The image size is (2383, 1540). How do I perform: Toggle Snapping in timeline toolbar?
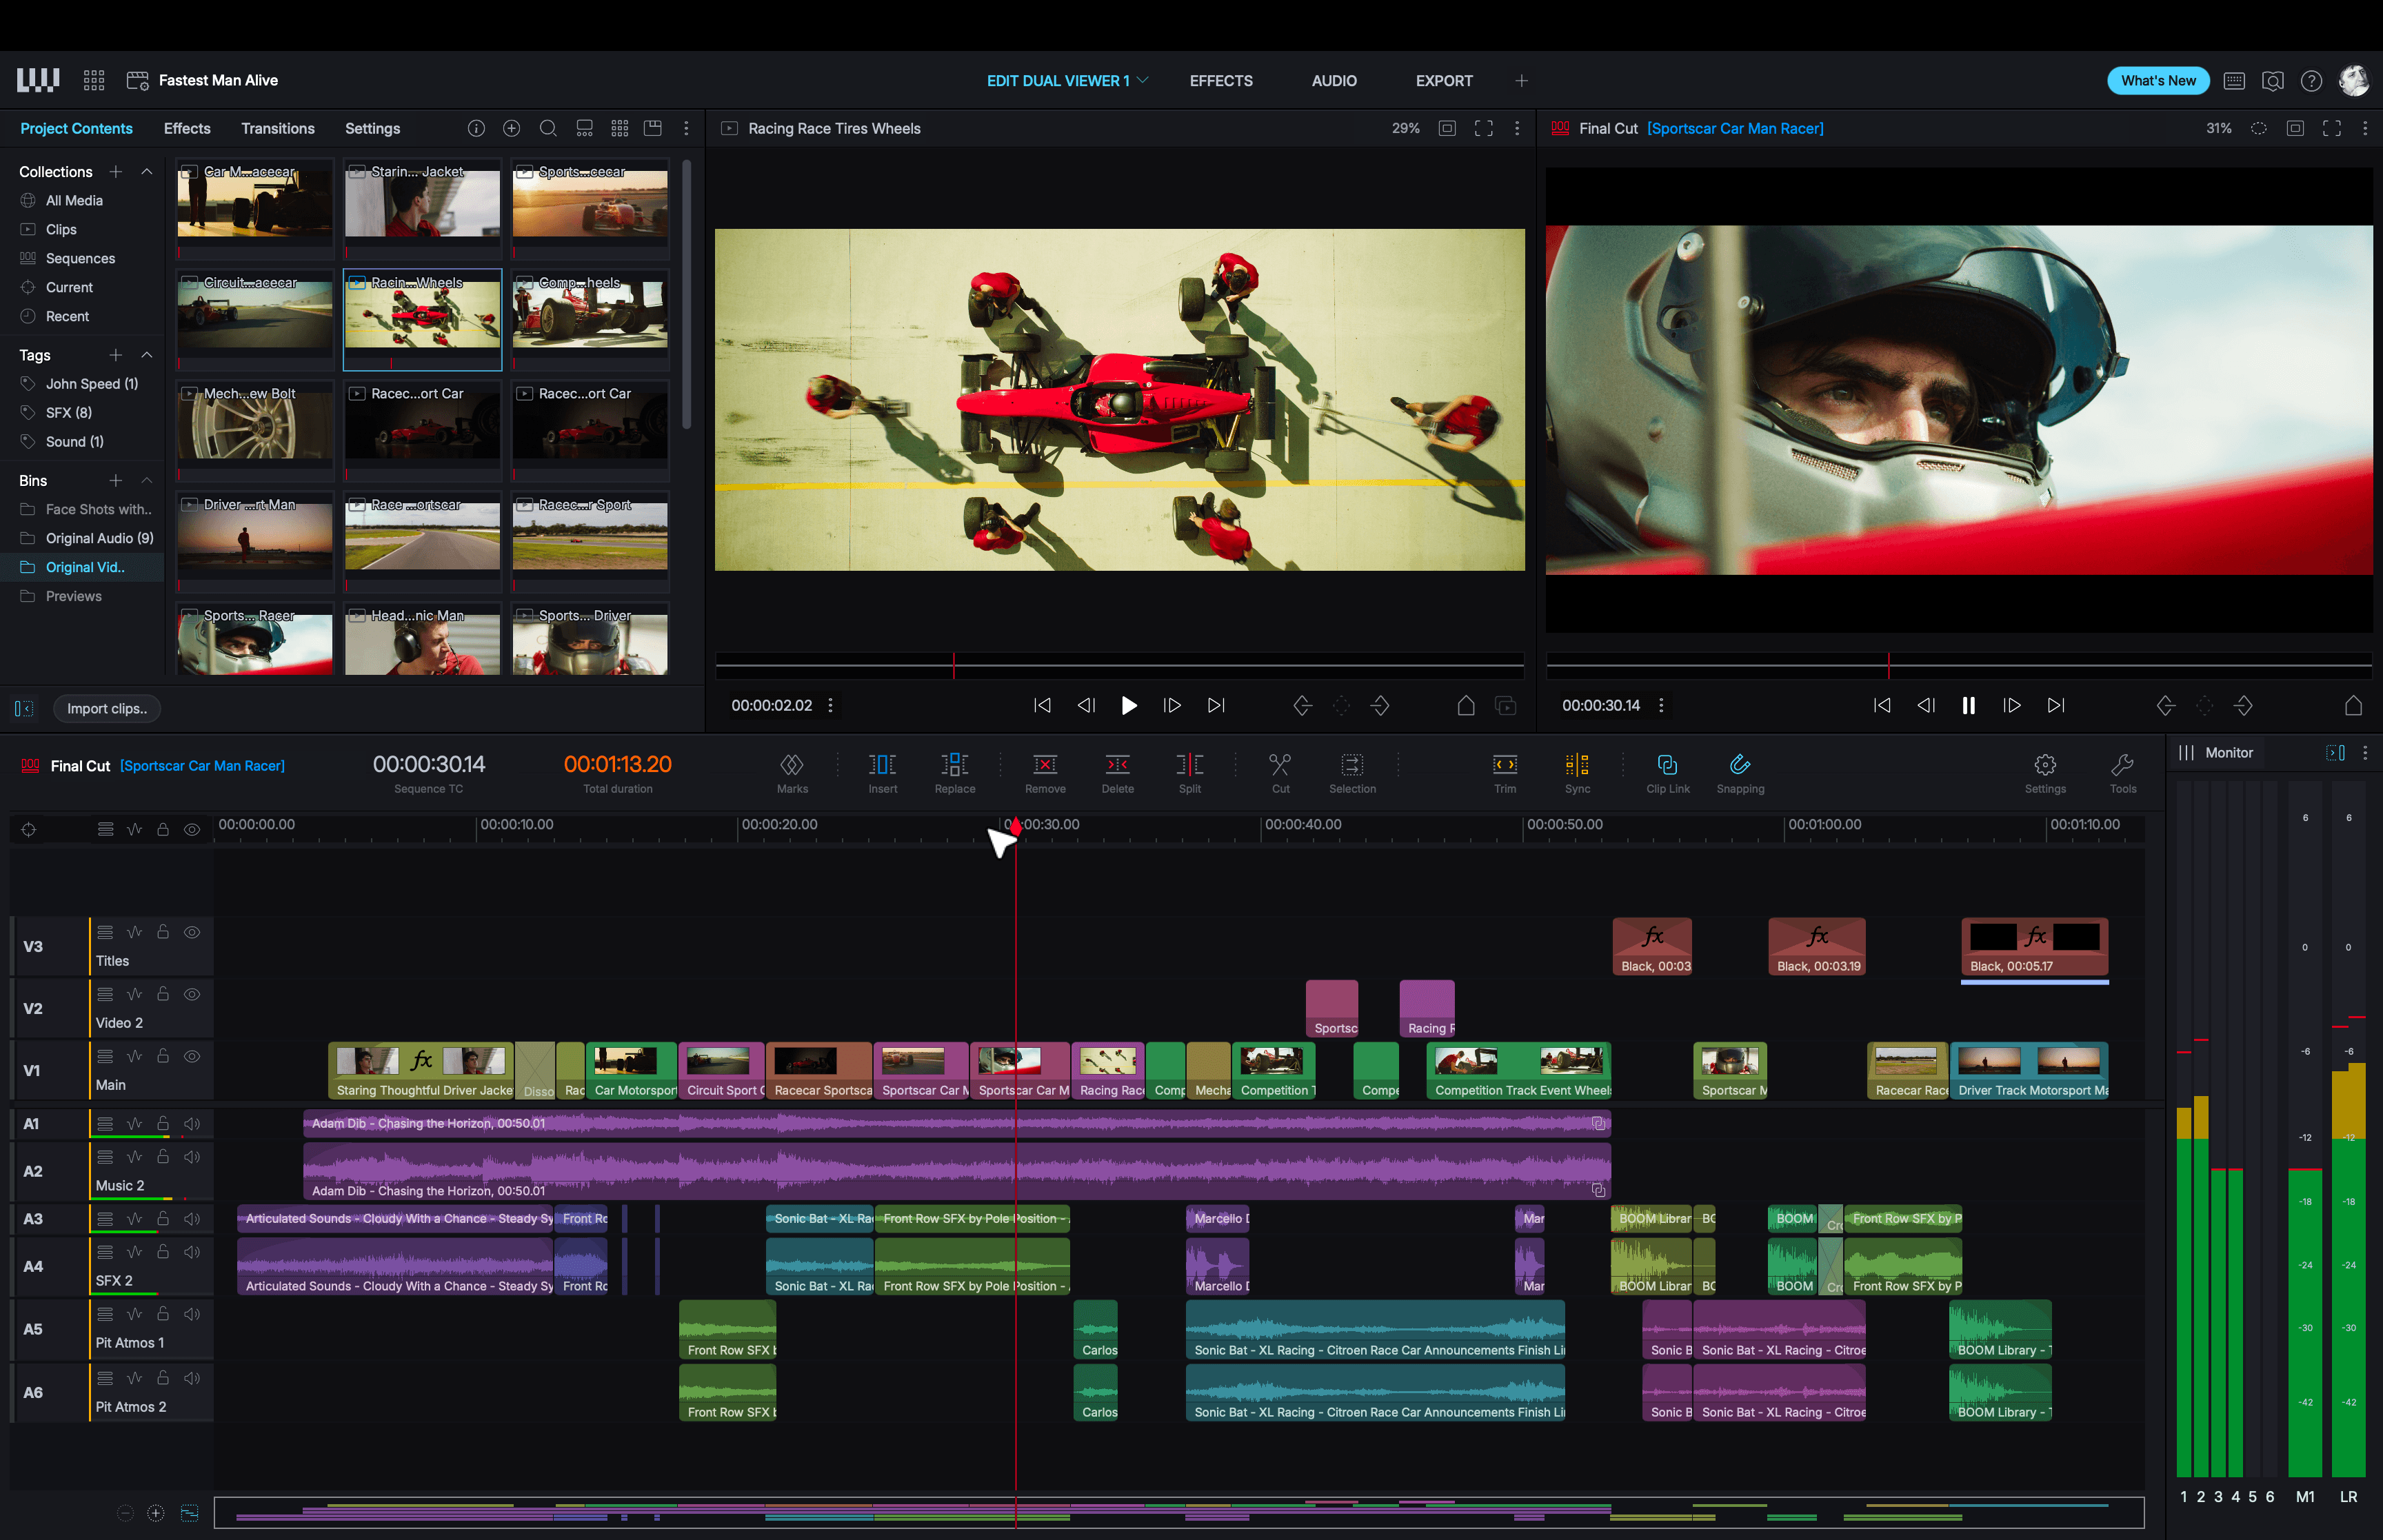click(x=1740, y=773)
